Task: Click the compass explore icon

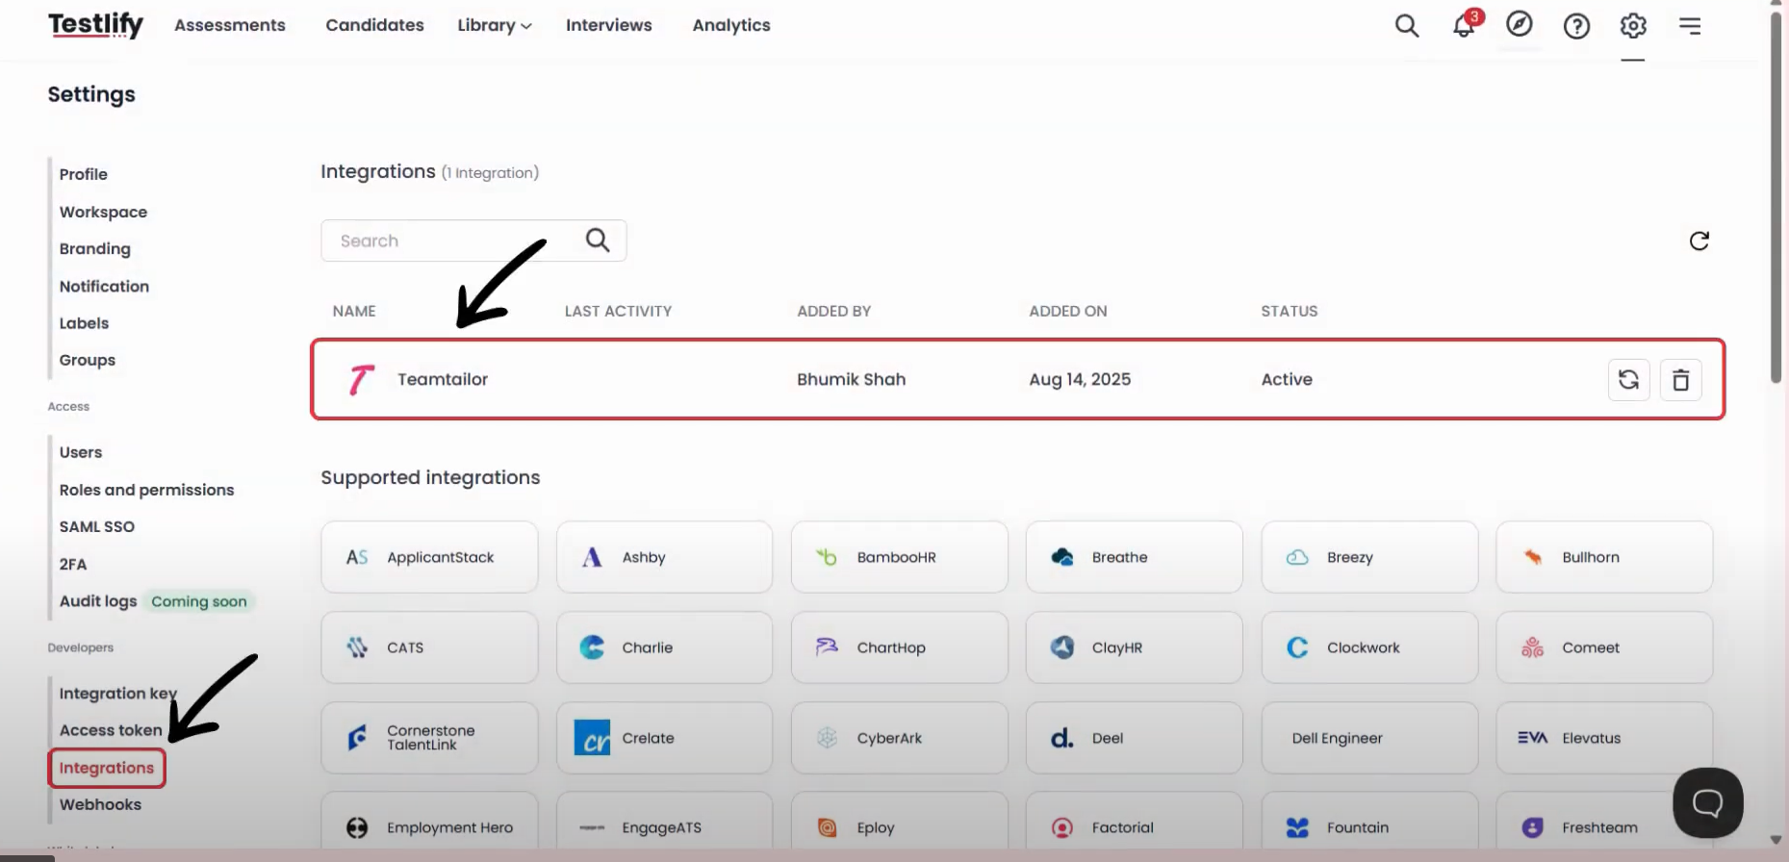Action: point(1520,24)
